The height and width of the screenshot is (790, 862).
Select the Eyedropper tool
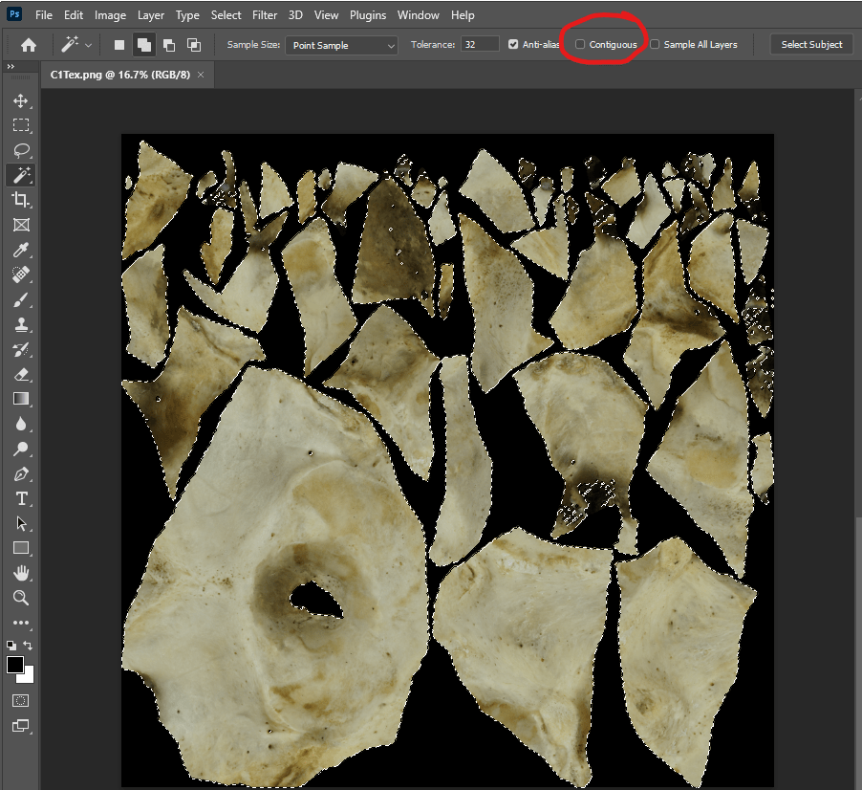coord(20,250)
